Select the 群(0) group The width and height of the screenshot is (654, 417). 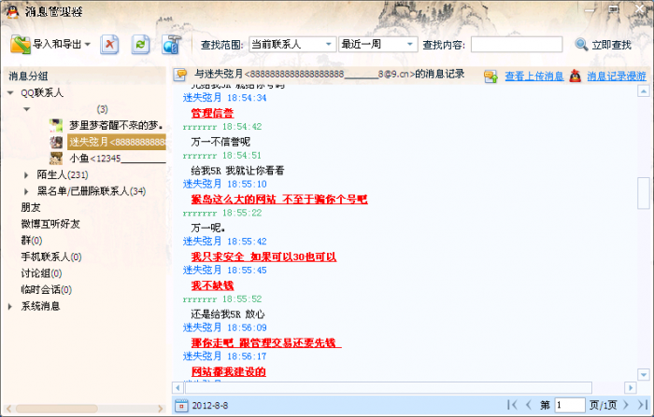(x=31, y=241)
